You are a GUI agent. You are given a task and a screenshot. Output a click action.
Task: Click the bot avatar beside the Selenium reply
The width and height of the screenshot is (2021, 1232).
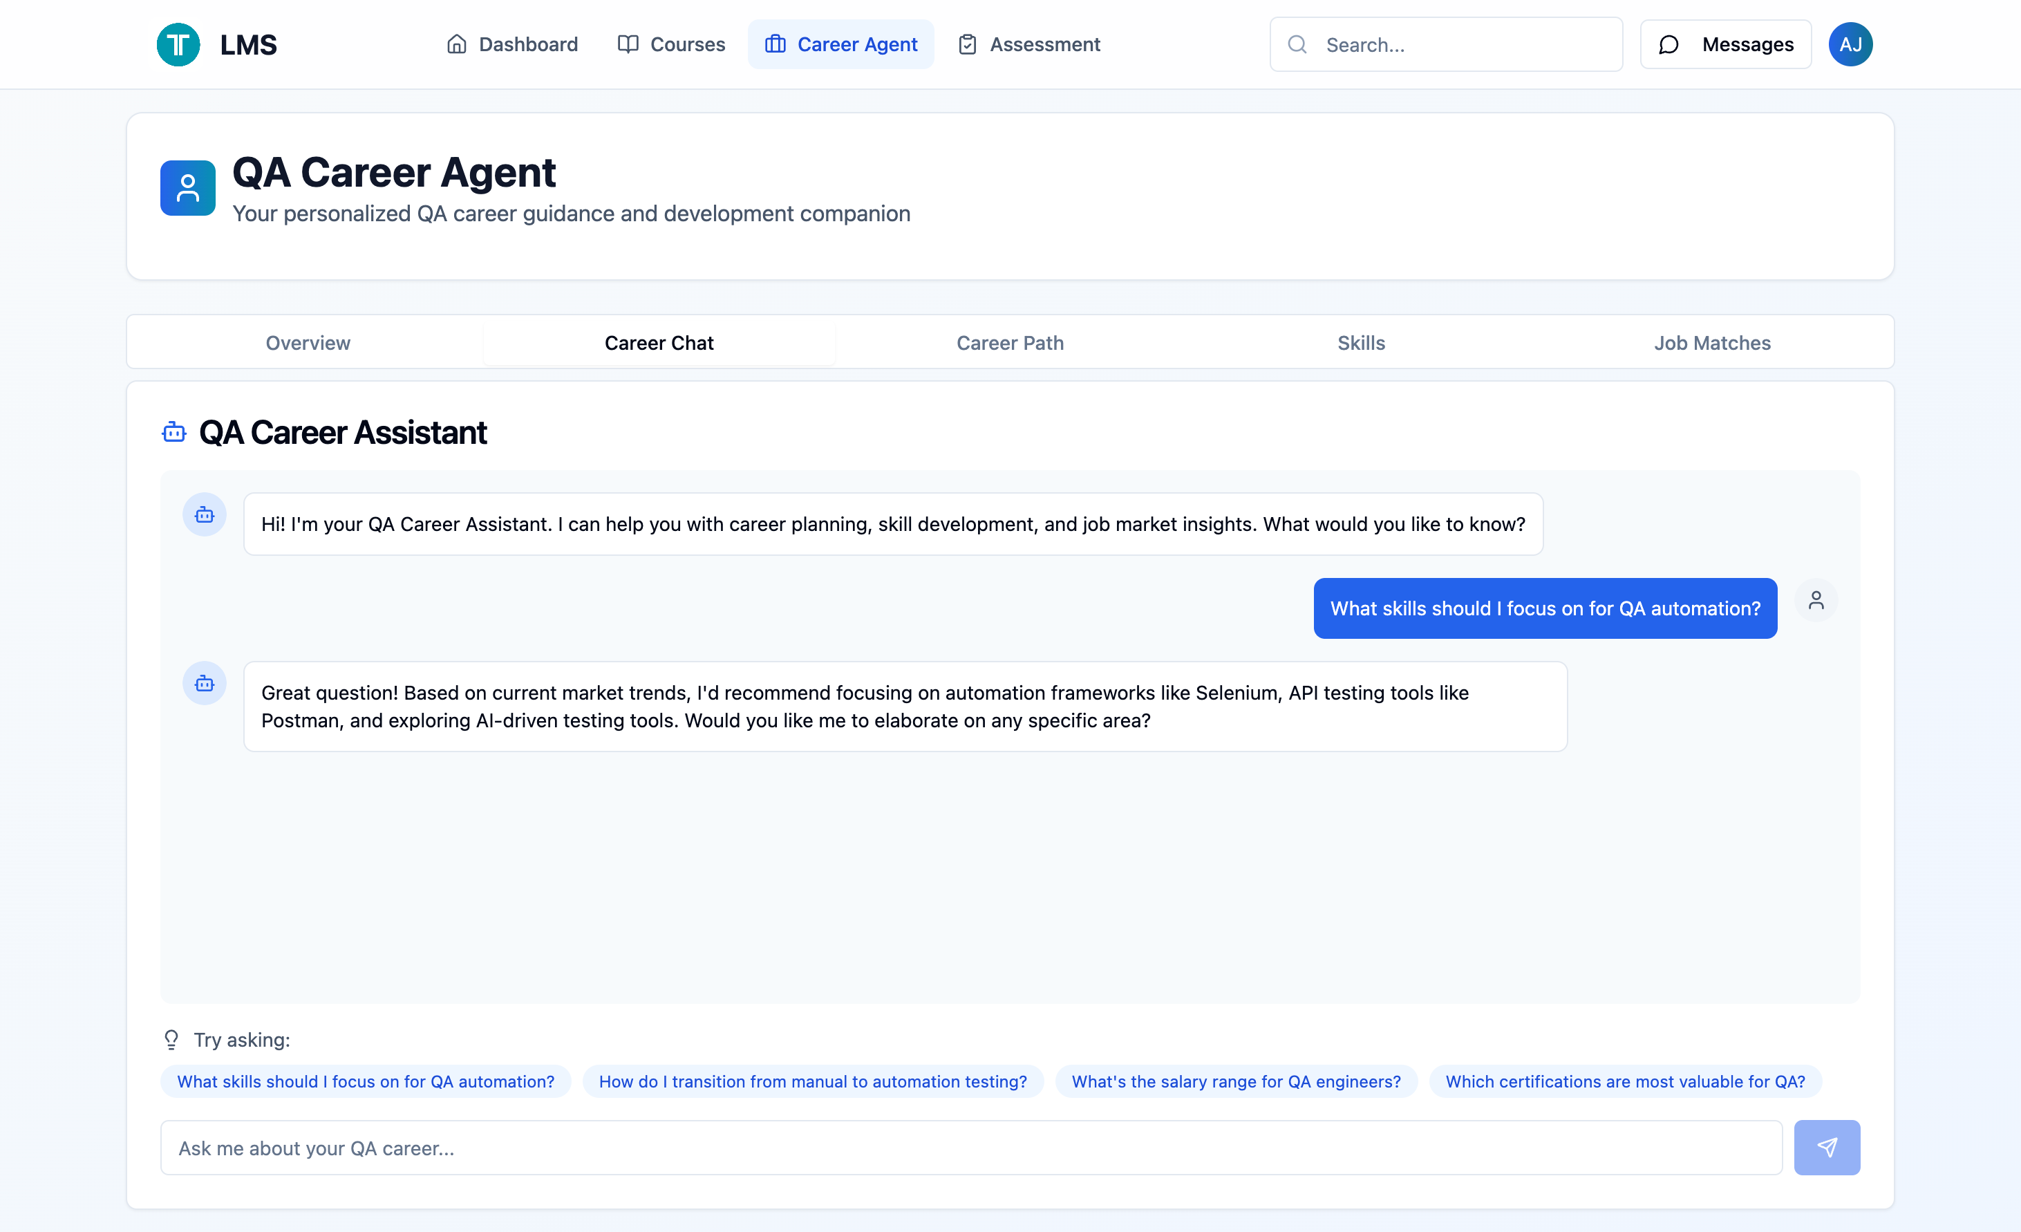tap(204, 684)
